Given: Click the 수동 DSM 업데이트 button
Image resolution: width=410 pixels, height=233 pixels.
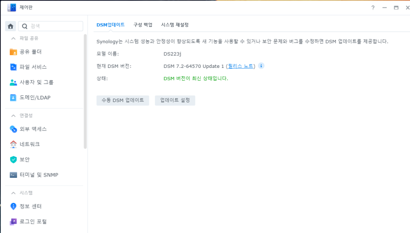Looking at the screenshot, I should coord(123,100).
